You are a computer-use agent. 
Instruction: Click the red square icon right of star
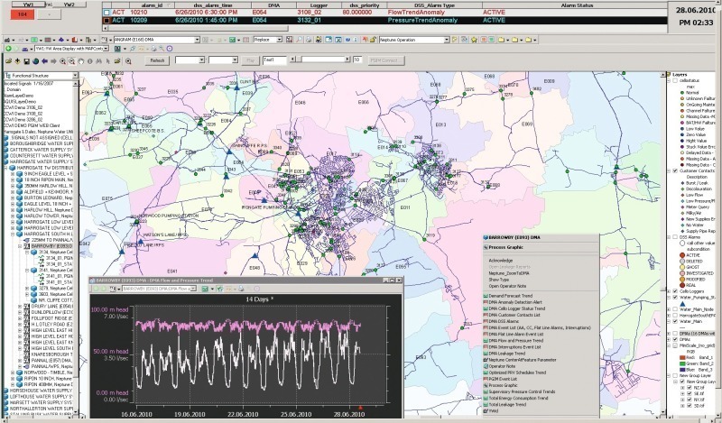[484, 40]
